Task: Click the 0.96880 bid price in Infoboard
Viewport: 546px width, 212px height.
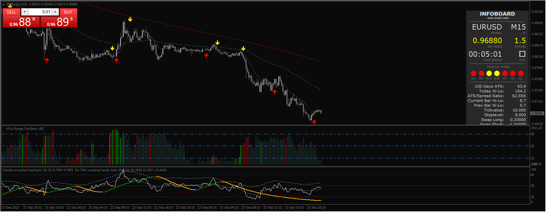Action: 487,41
